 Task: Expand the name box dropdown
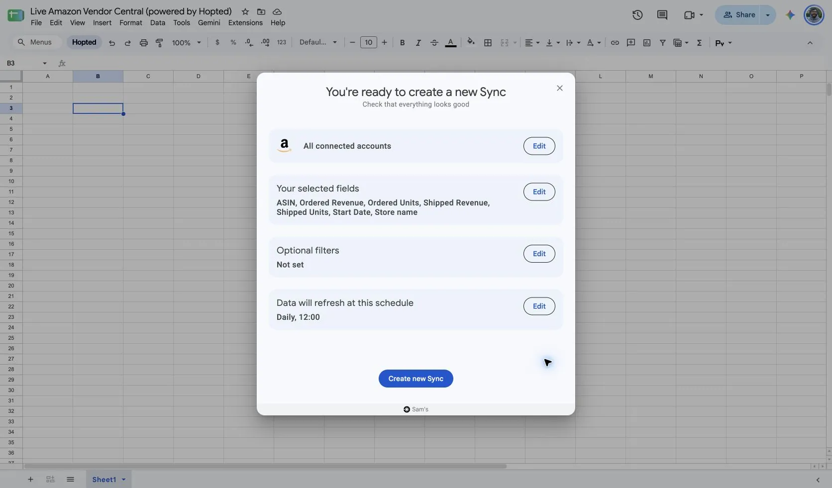(45, 63)
